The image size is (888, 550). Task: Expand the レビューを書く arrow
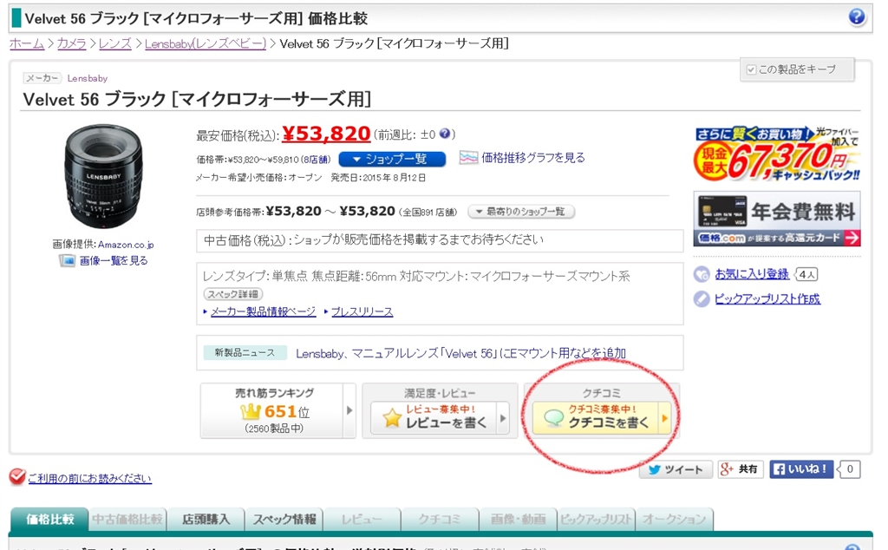(503, 419)
